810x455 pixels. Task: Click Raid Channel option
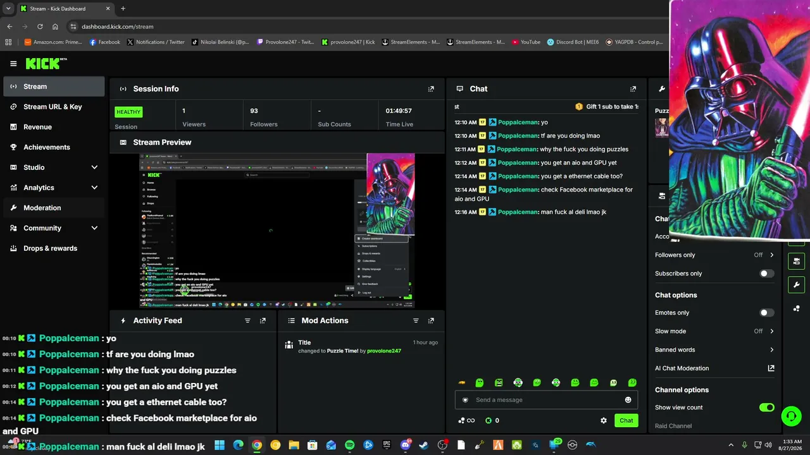point(673,426)
